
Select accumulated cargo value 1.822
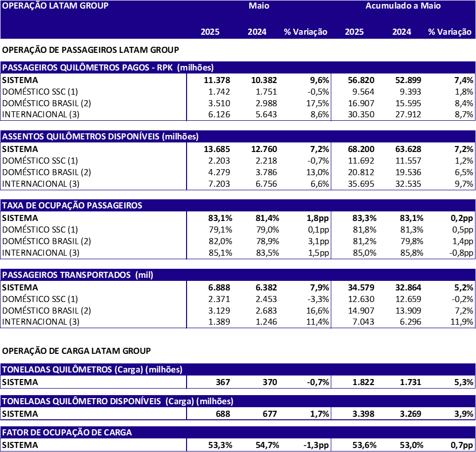click(364, 383)
